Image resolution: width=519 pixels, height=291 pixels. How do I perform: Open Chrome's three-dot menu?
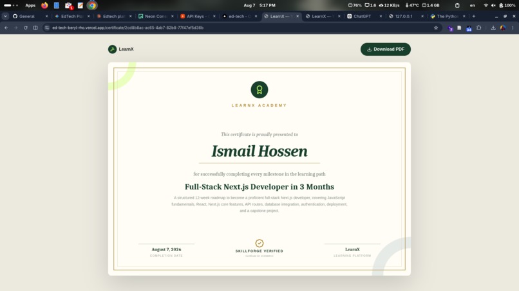[x=513, y=28]
